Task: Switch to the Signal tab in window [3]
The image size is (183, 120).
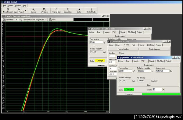Action: [151, 61]
